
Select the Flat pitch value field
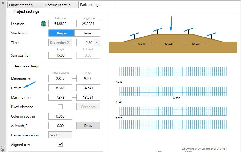point(88,88)
